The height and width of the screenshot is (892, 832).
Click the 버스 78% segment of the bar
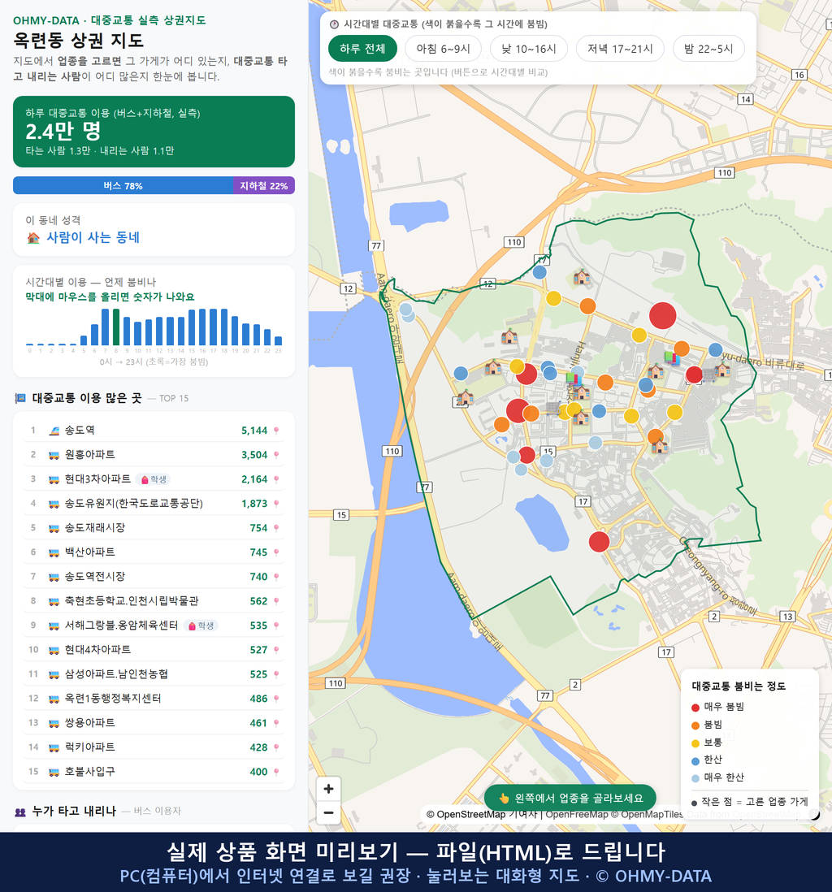123,185
